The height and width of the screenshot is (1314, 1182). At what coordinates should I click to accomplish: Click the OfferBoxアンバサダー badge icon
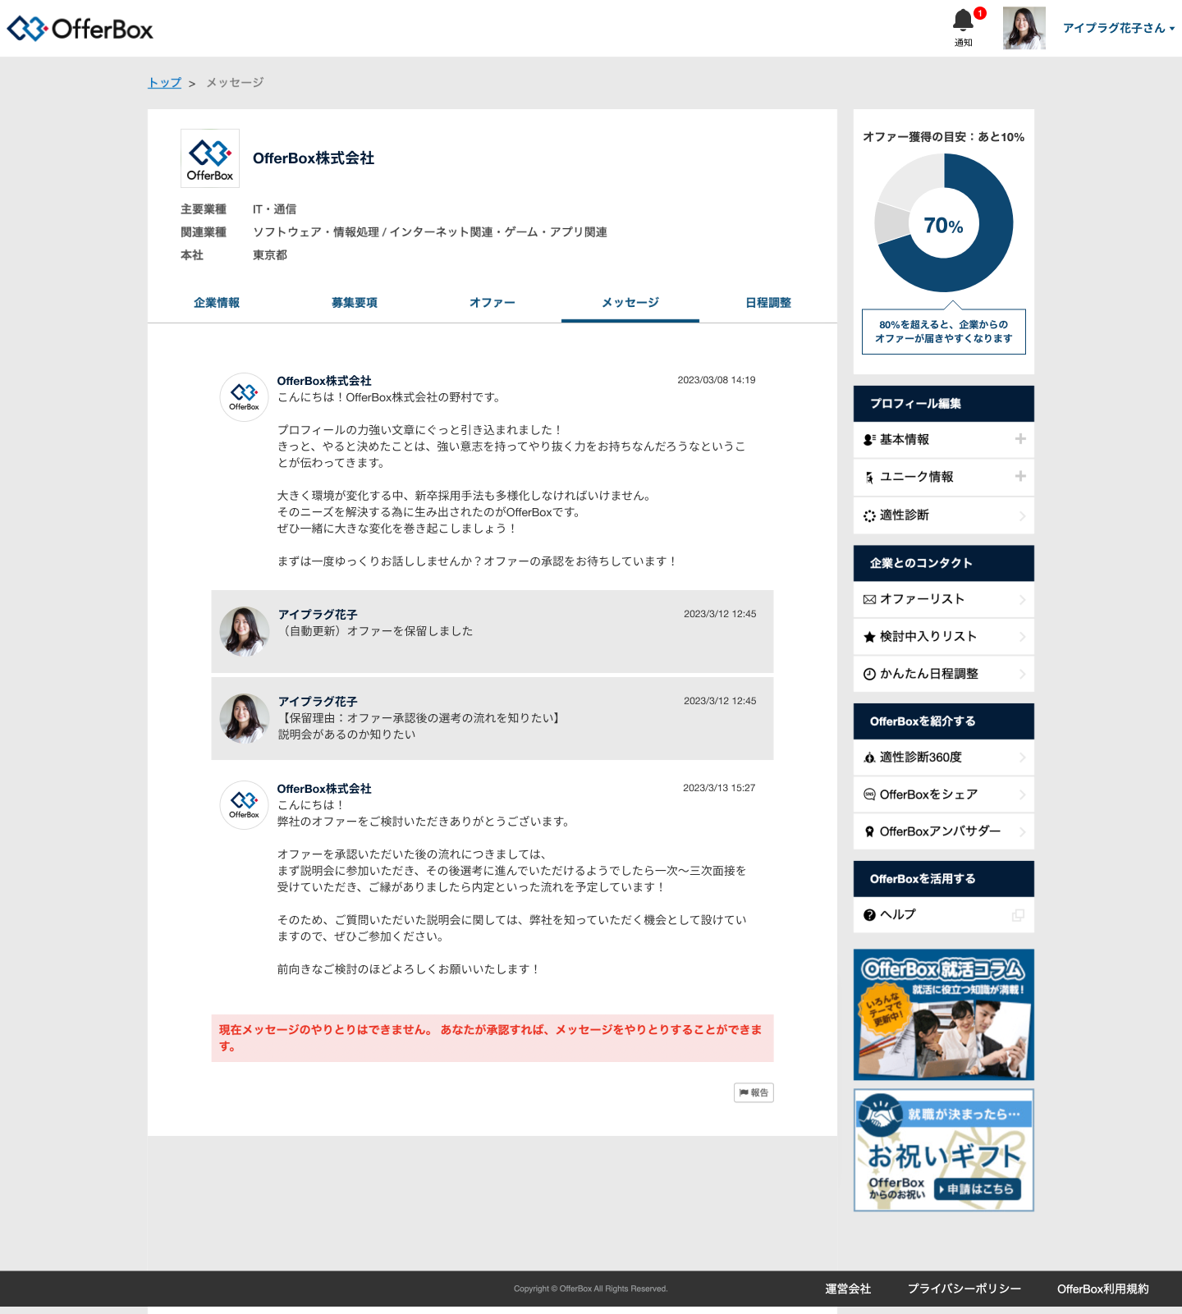click(869, 831)
